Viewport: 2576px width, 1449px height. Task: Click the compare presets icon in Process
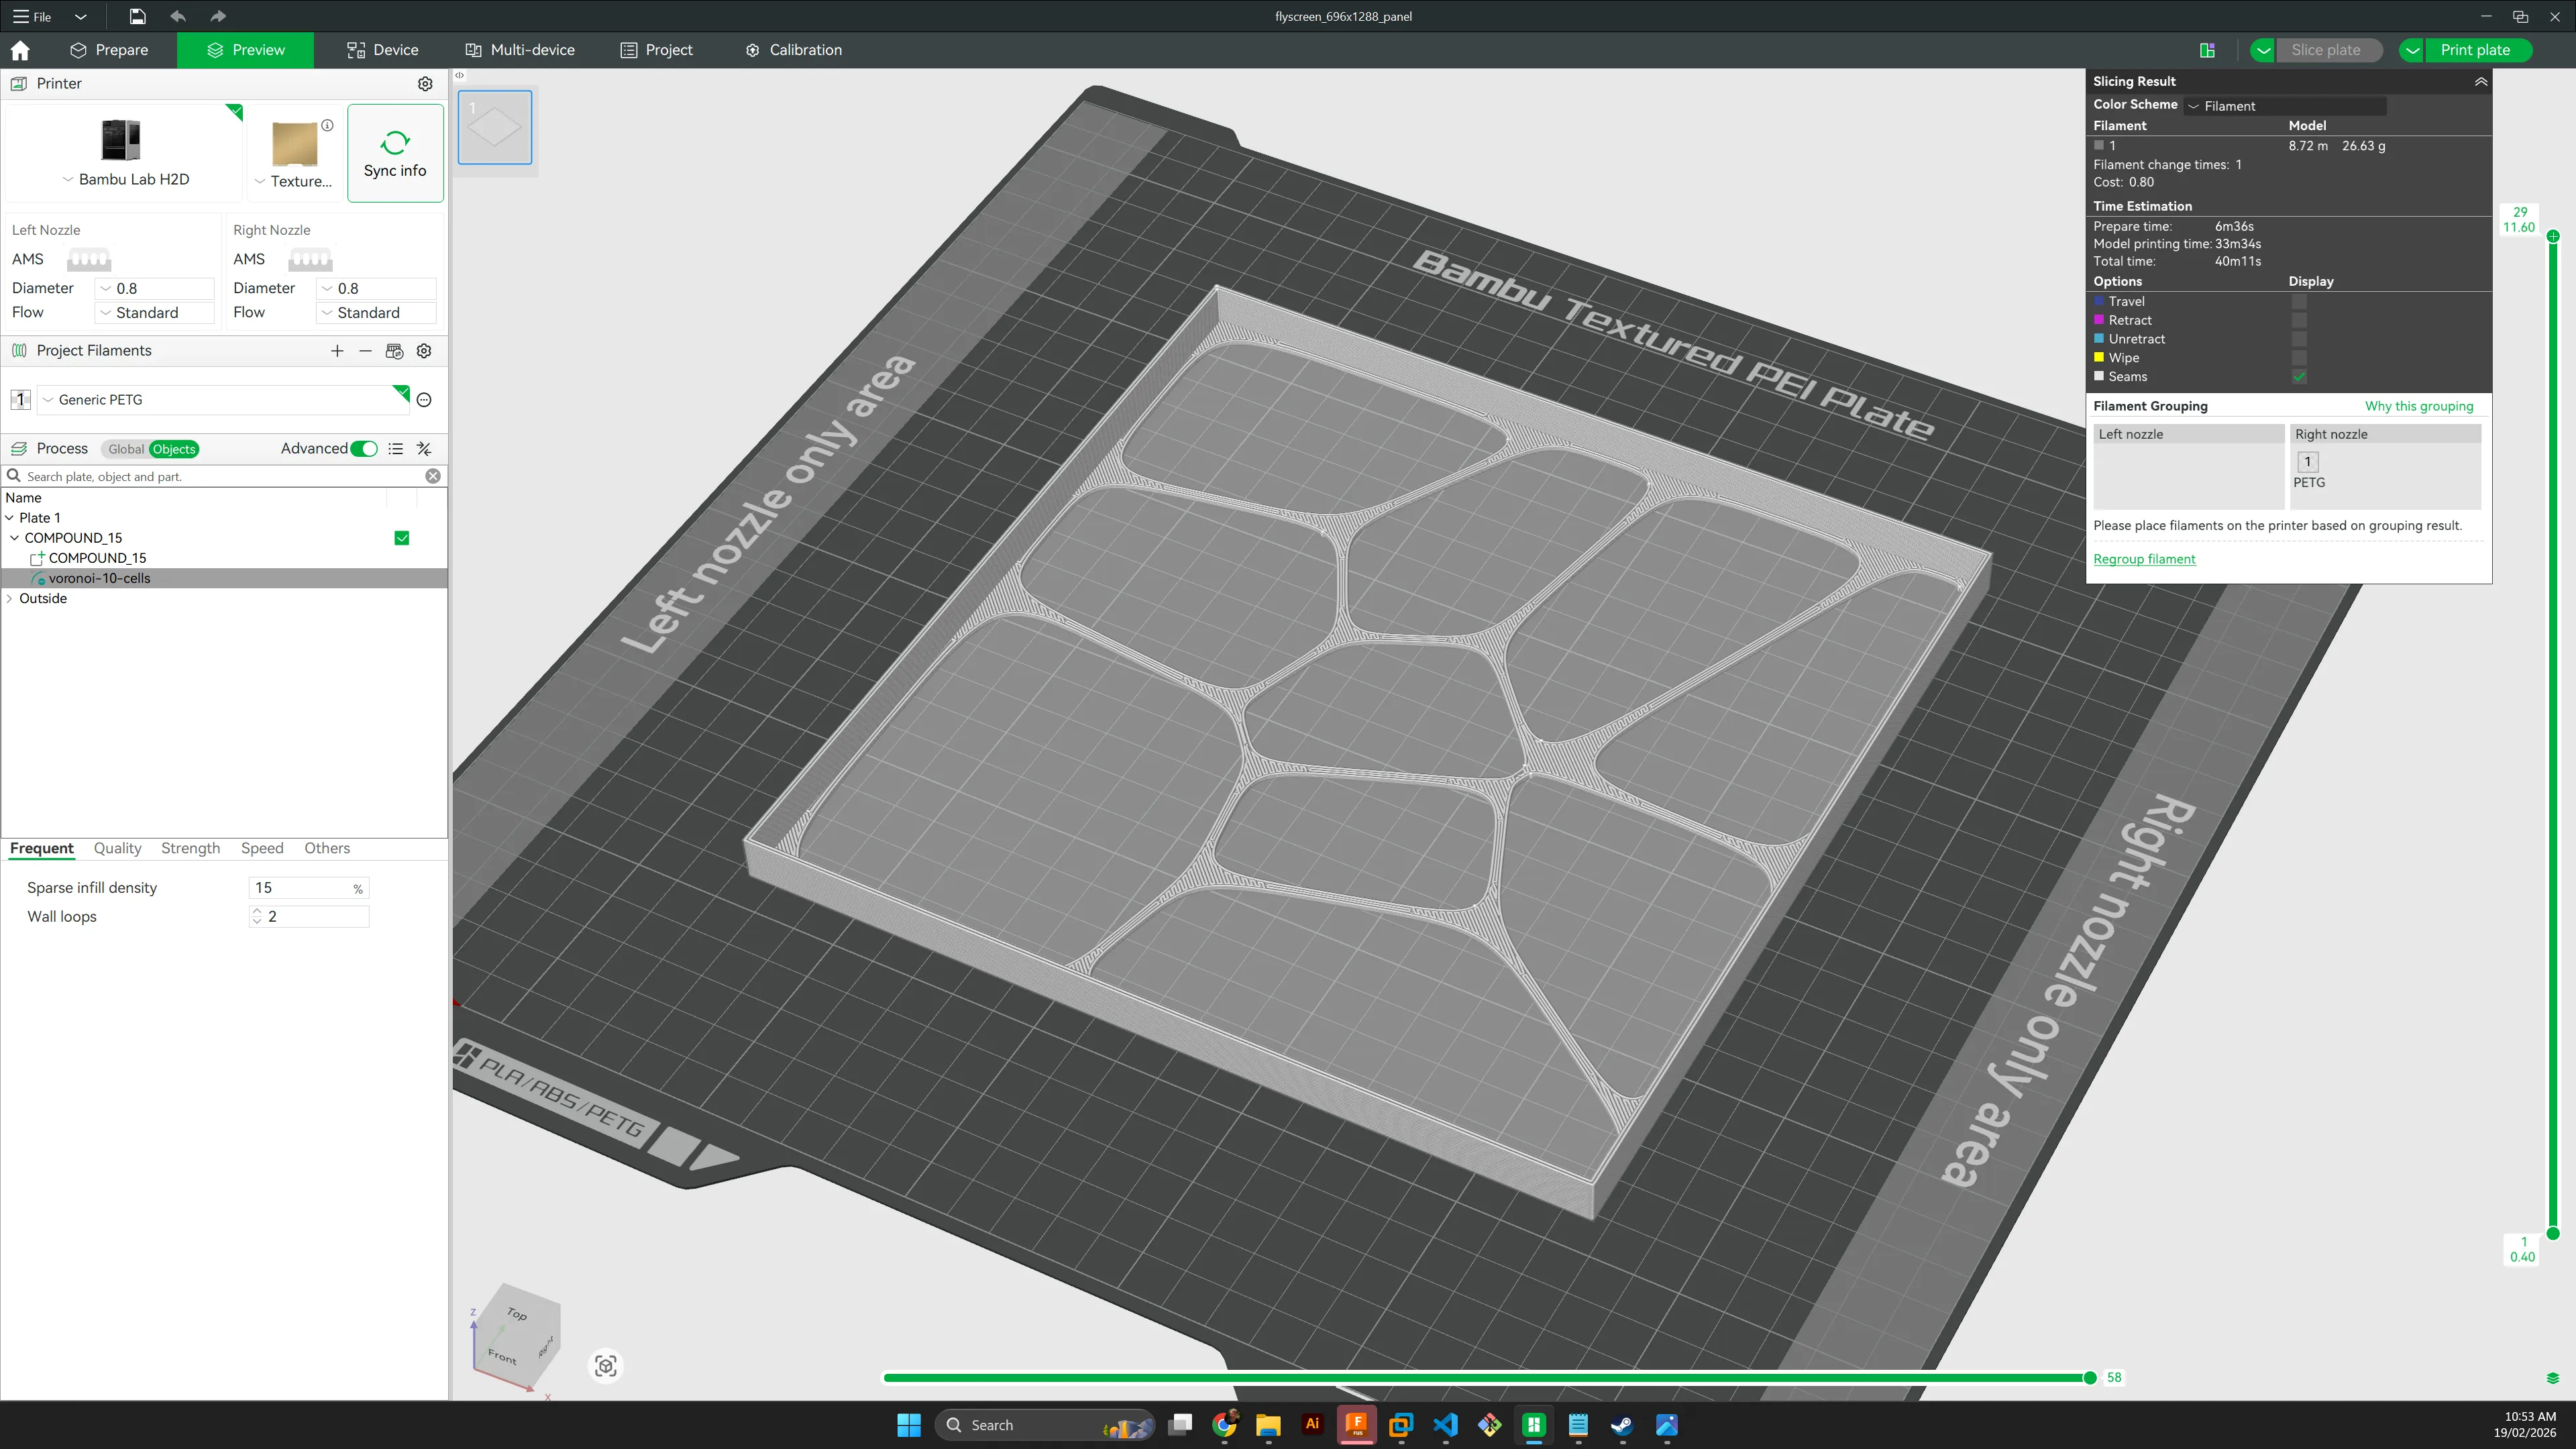pyautogui.click(x=424, y=449)
